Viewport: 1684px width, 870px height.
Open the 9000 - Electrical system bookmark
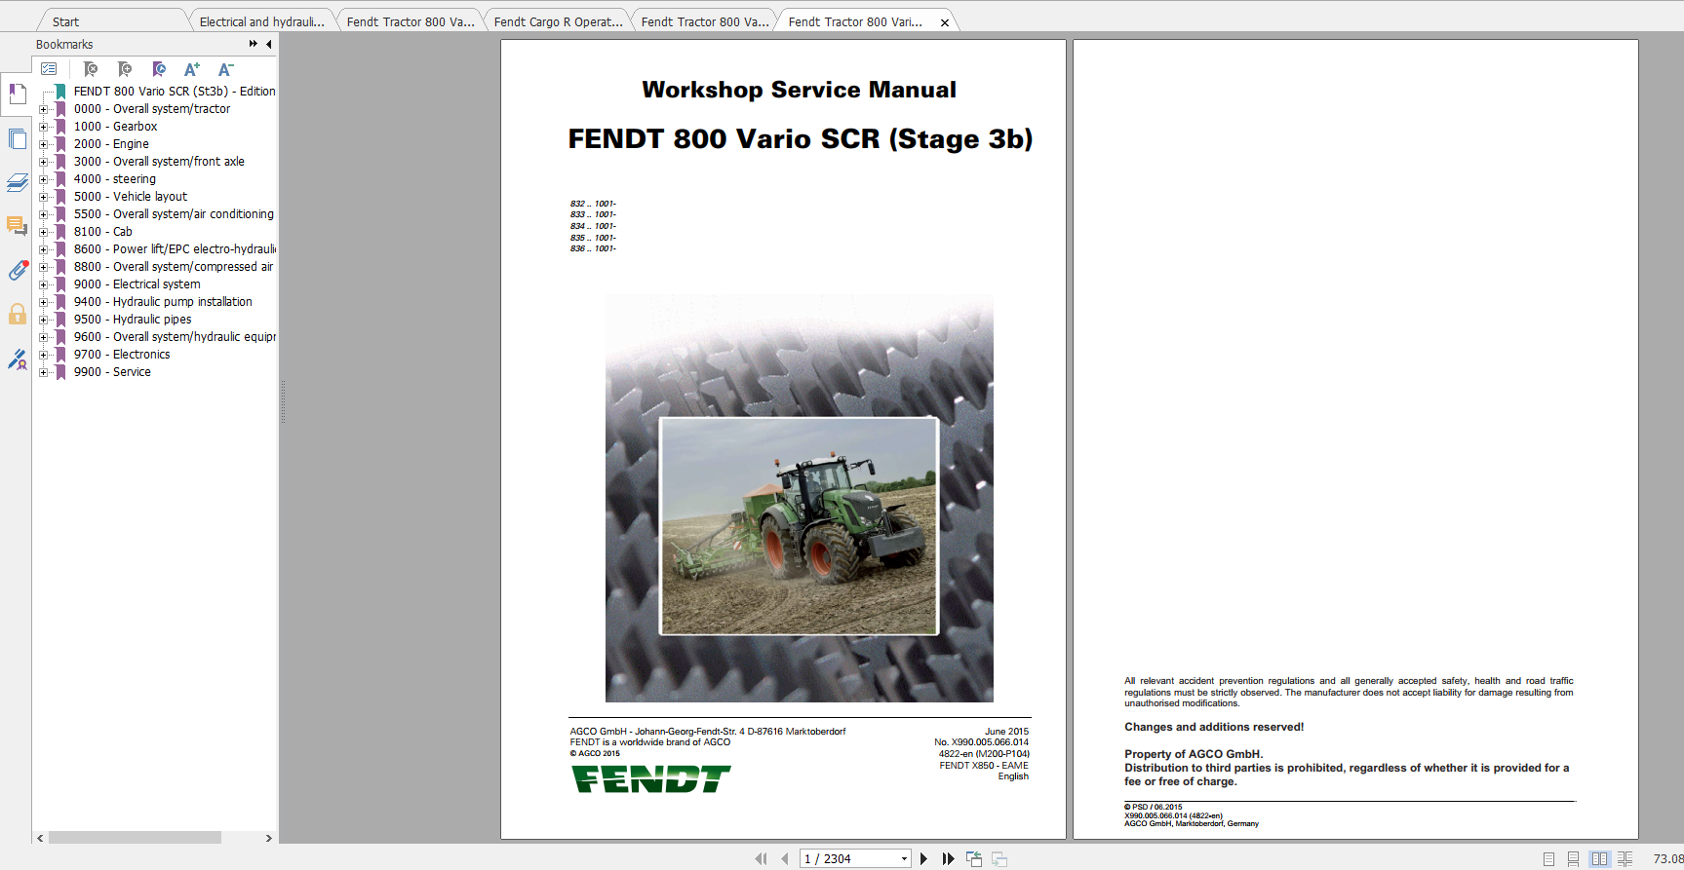137,284
